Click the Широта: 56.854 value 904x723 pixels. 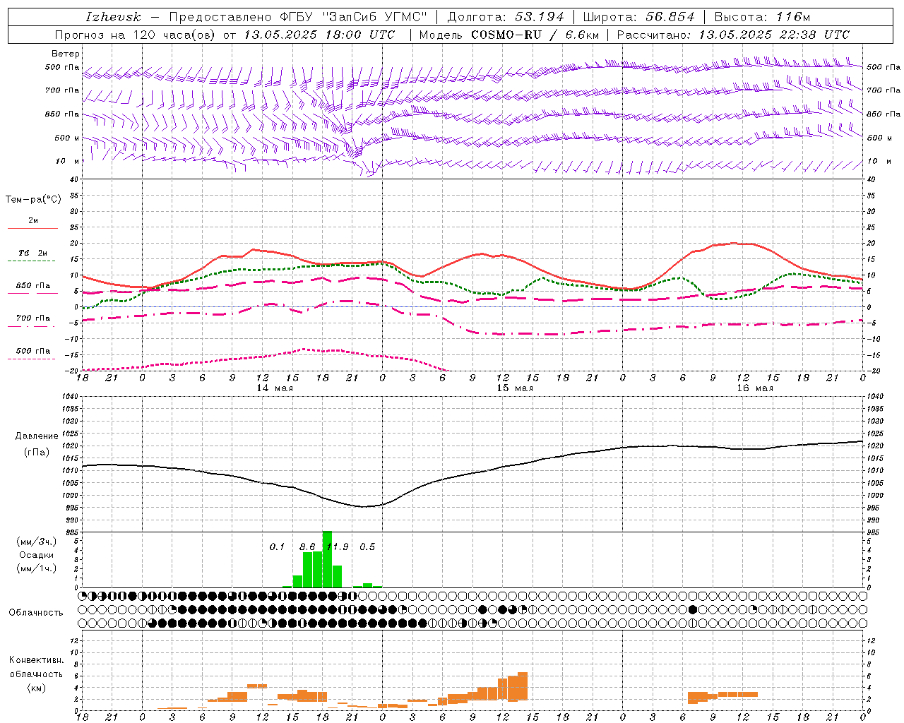tap(638, 17)
